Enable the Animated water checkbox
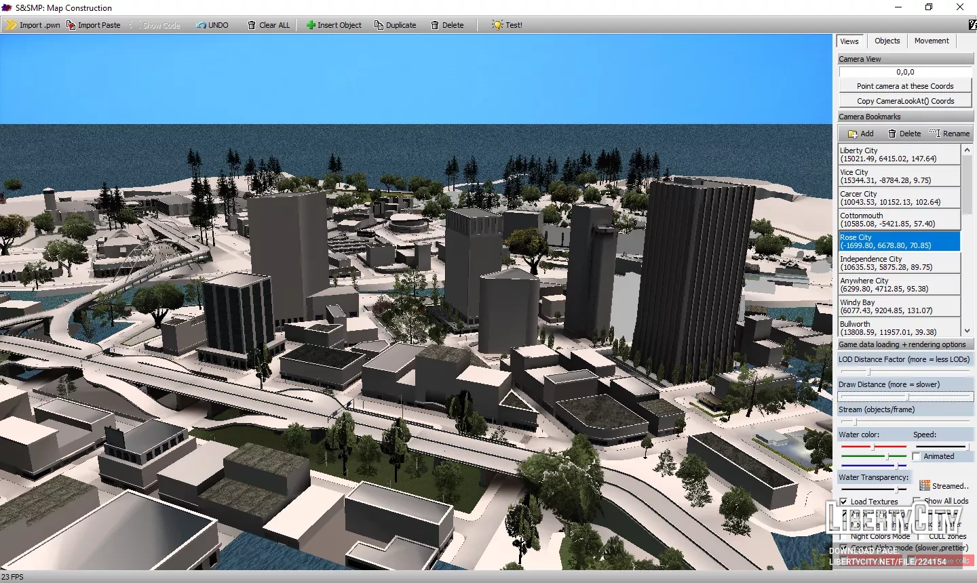This screenshot has width=977, height=583. (x=917, y=457)
